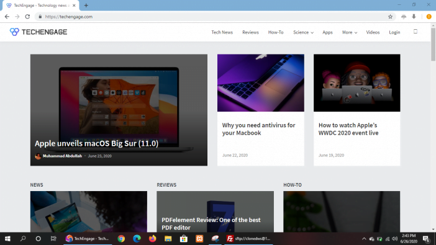Click the TechEngage taskbar window button
436x245 pixels.
click(88, 239)
